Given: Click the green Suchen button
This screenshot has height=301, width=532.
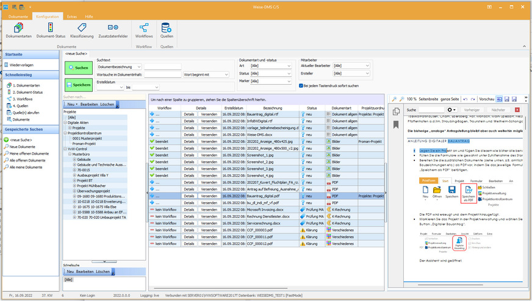Looking at the screenshot, I should pos(77,68).
